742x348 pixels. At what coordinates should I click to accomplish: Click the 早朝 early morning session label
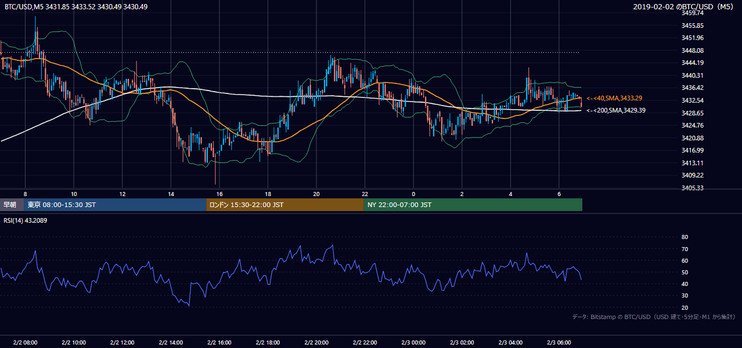point(10,205)
